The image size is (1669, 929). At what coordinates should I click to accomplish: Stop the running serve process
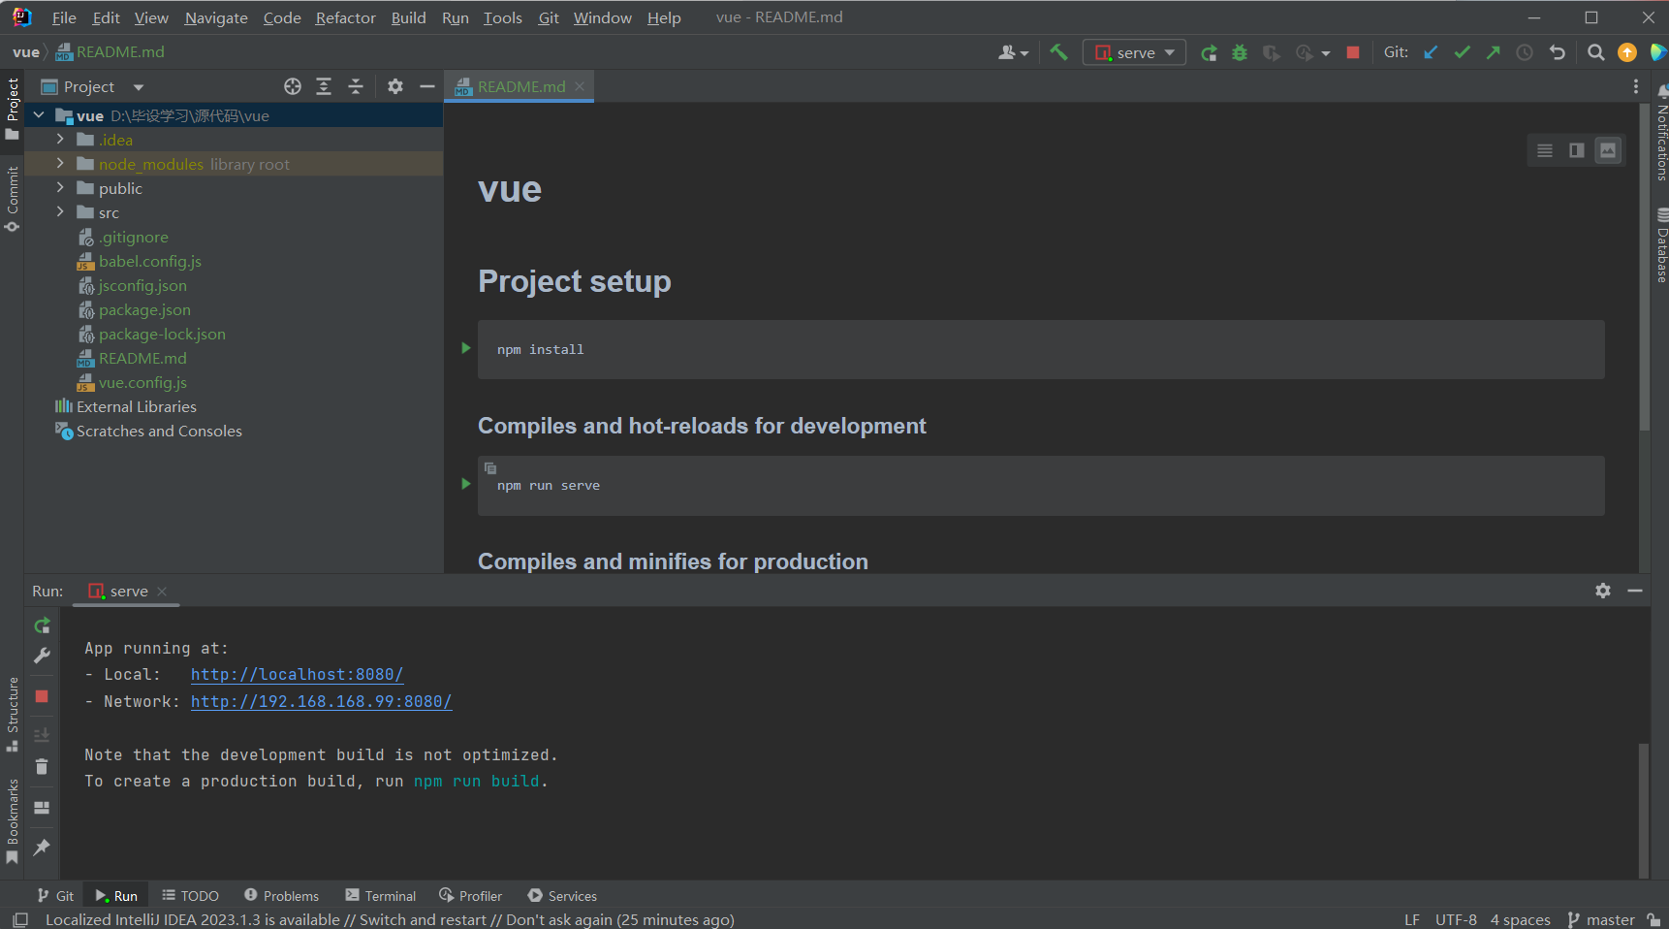tap(1353, 51)
